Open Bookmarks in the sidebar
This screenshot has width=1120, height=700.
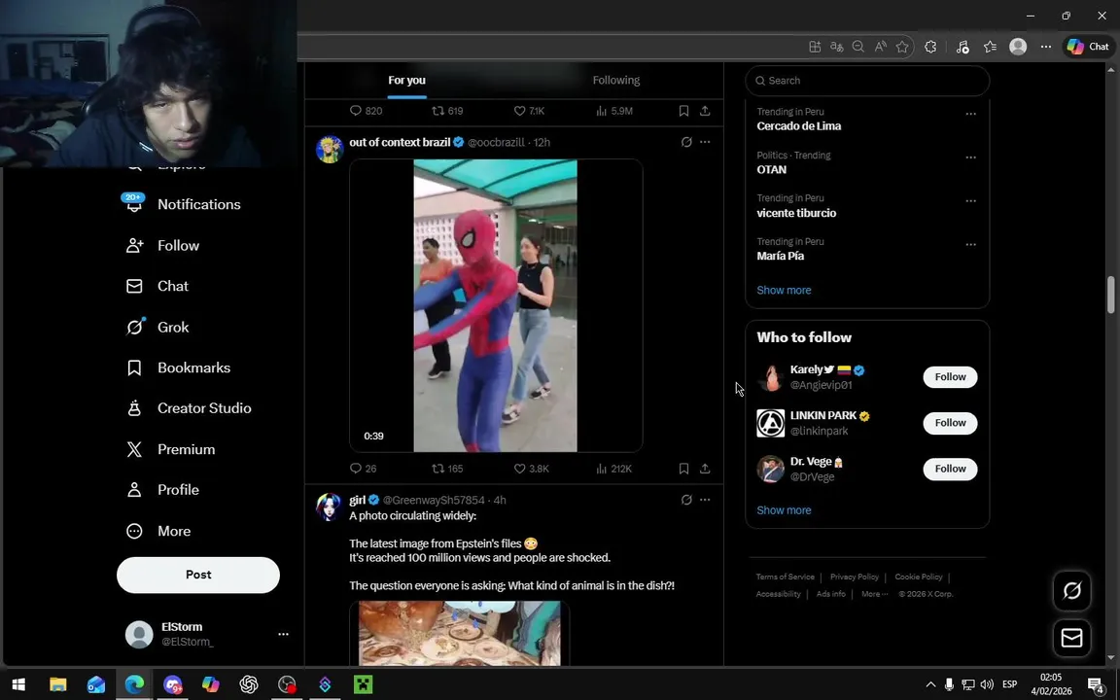point(179,367)
